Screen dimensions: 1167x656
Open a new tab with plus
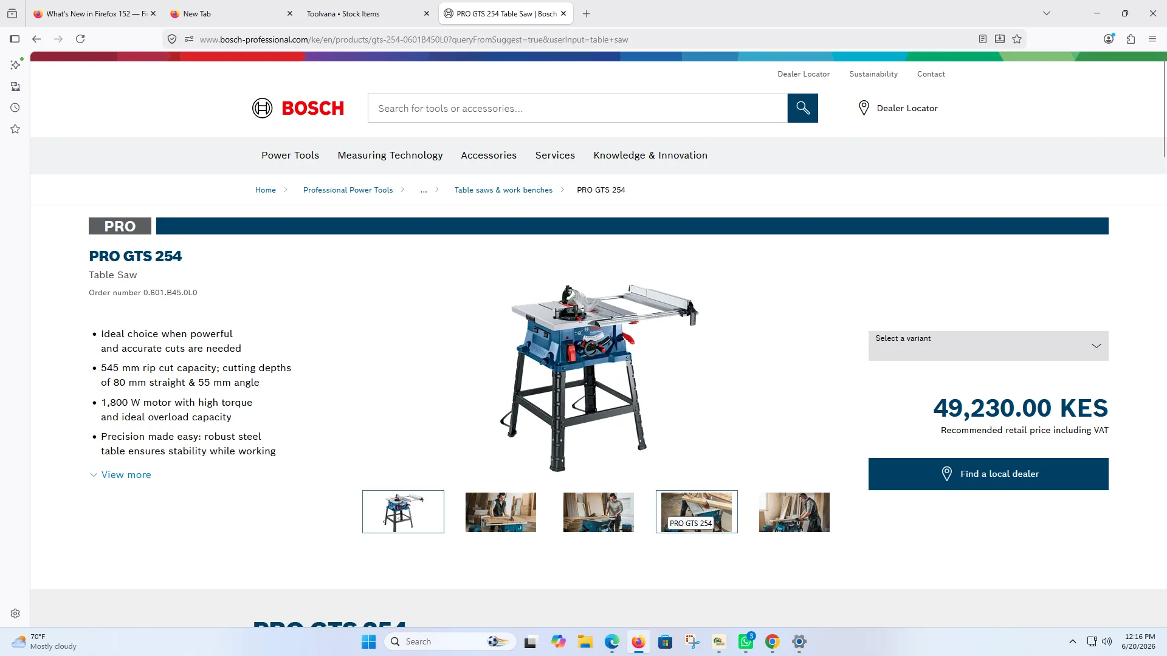click(587, 13)
